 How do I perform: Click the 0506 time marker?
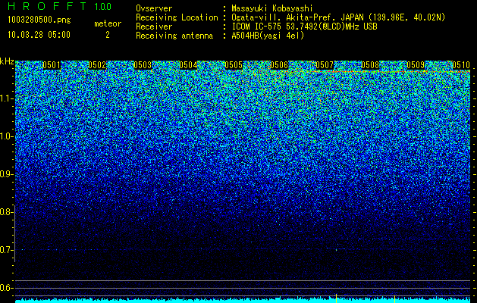(x=279, y=65)
